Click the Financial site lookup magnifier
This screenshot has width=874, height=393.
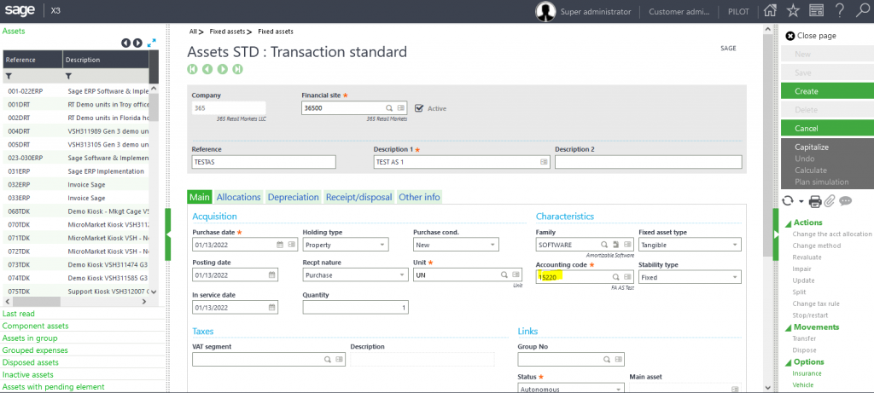[x=389, y=108]
